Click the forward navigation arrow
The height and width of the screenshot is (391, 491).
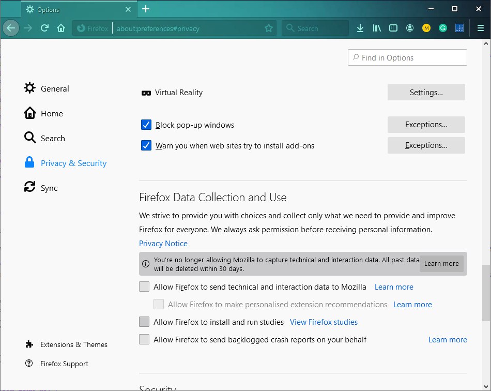point(28,28)
